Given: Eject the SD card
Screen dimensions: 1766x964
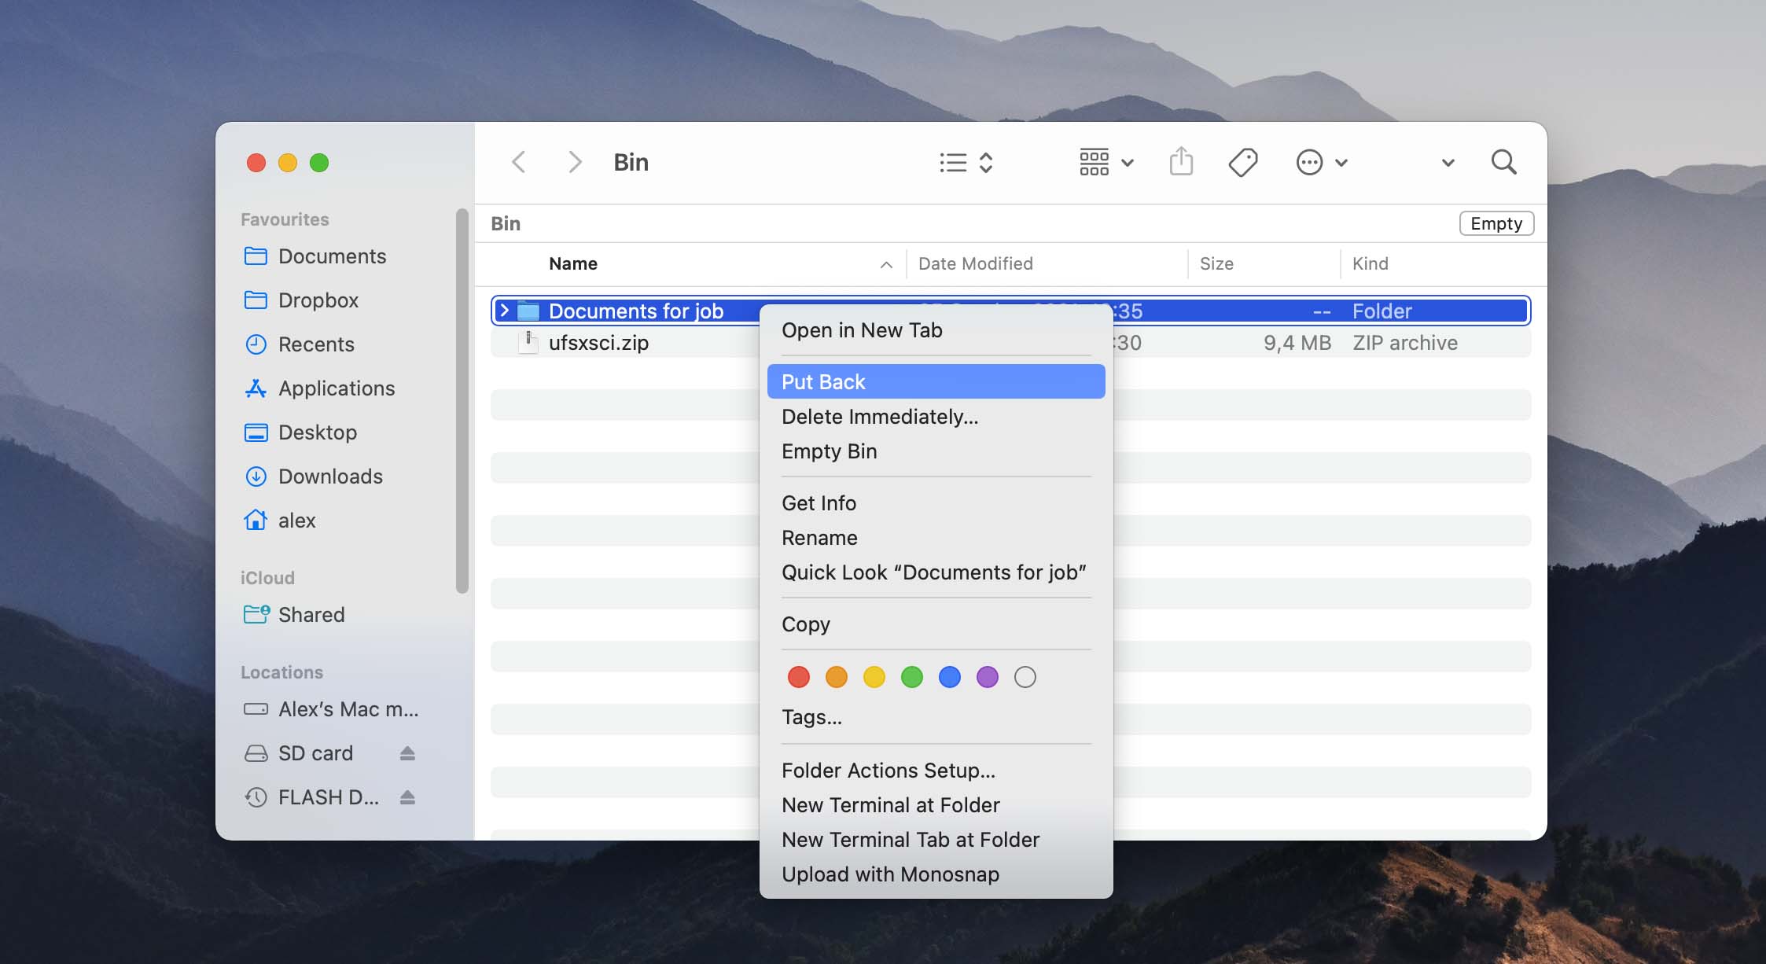Looking at the screenshot, I should click(x=407, y=753).
